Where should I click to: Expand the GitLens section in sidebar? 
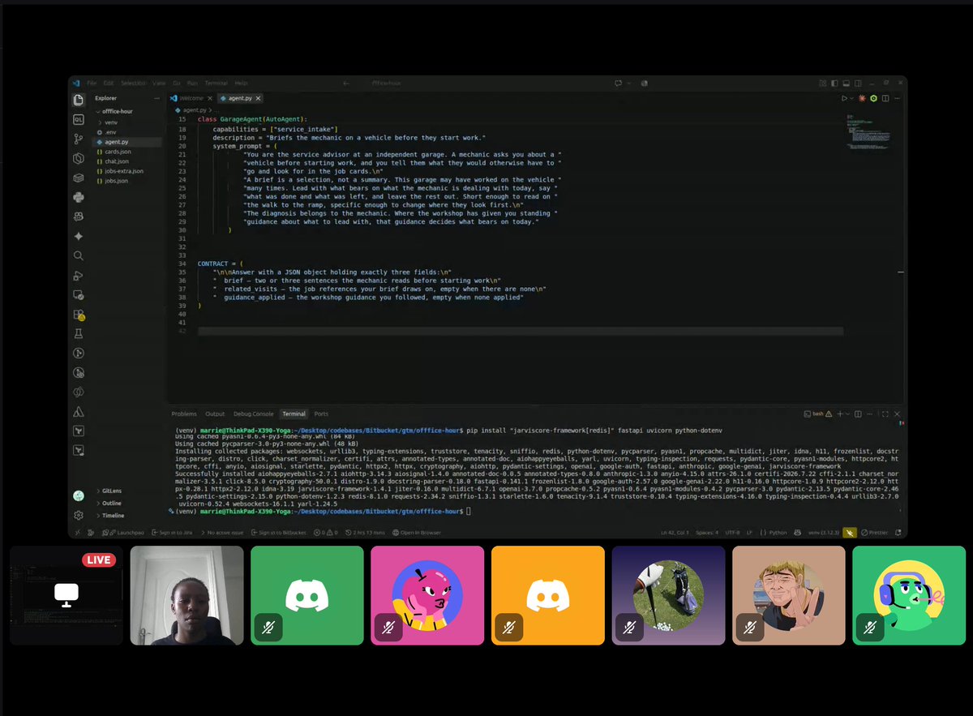pyautogui.click(x=113, y=491)
